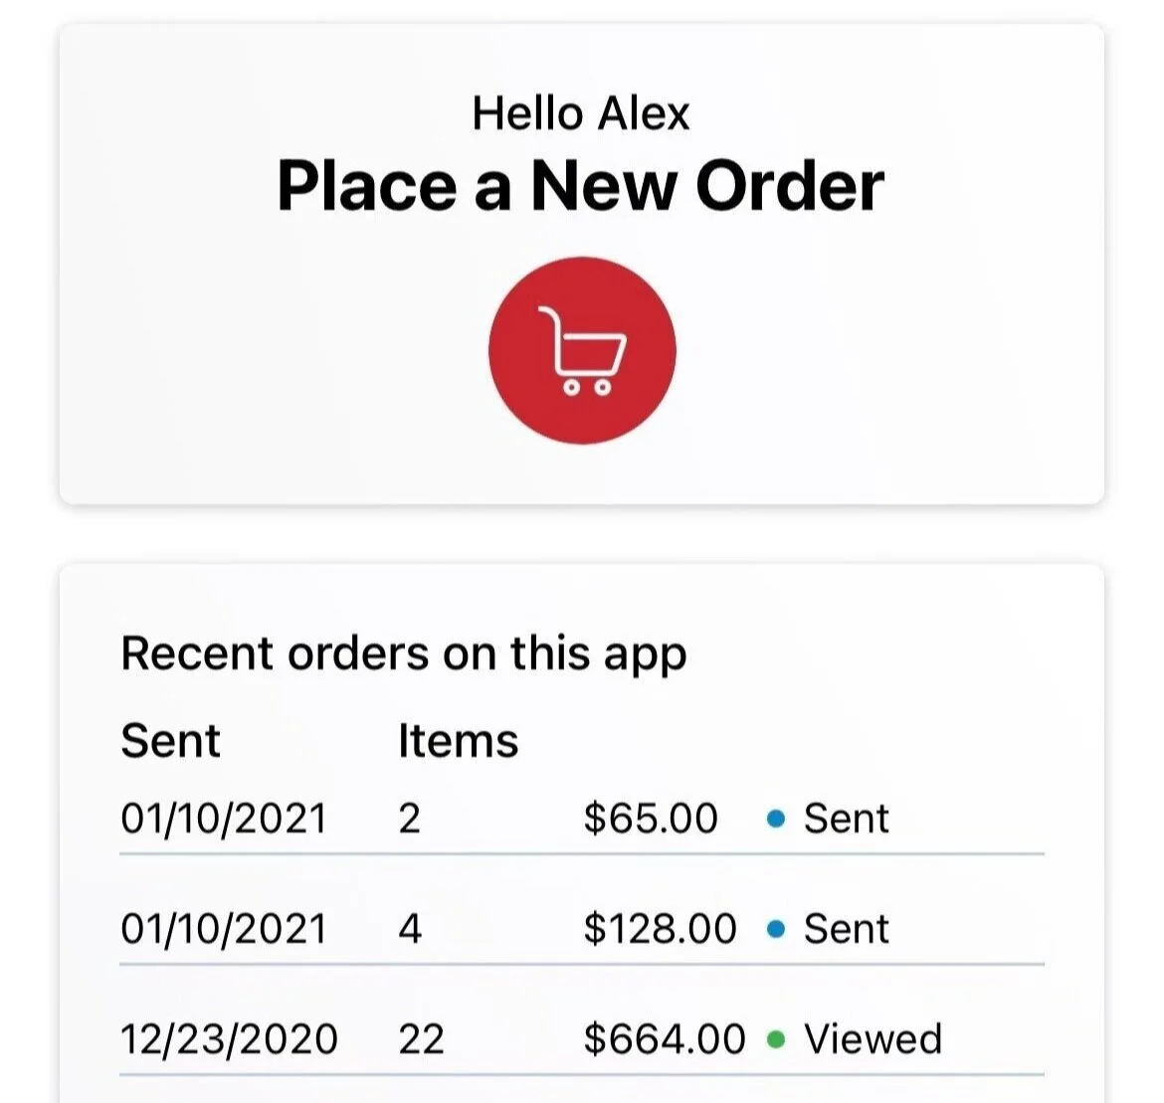Open the $128.00 order row
1164x1103 pixels.
point(582,929)
